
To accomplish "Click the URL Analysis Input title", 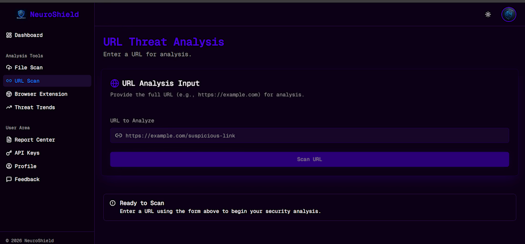I will pos(161,83).
